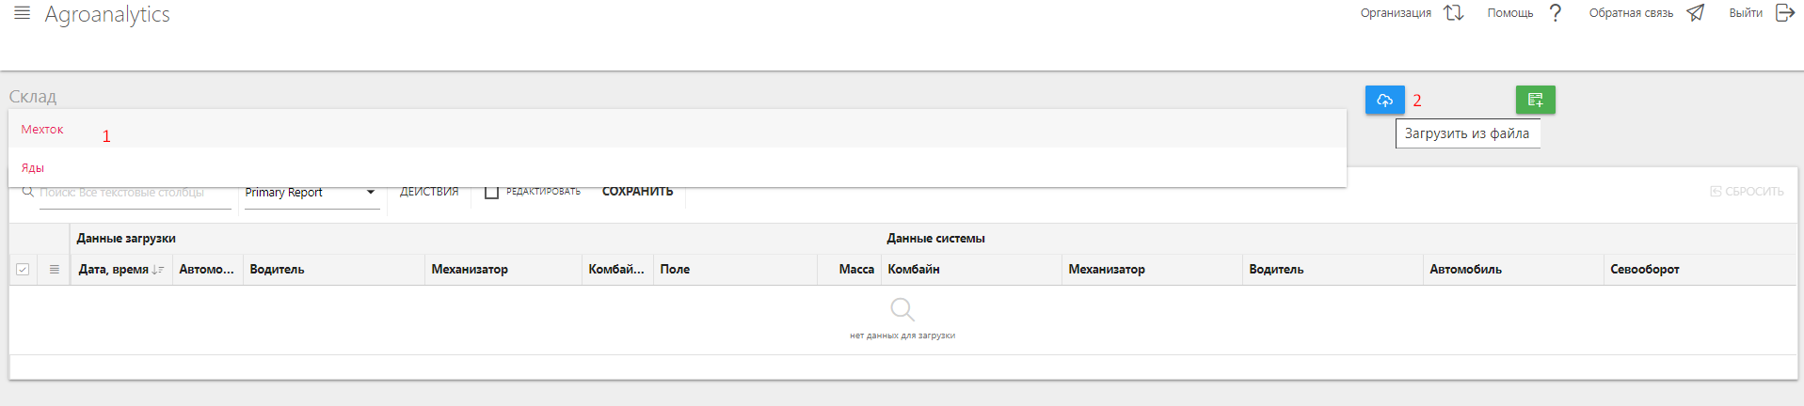1804x406 pixels.
Task: Click the blue upload-from-file cloud button
Action: tap(1384, 100)
